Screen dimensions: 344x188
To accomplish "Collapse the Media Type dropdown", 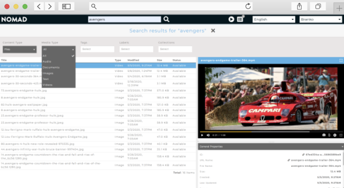I will point(59,50).
